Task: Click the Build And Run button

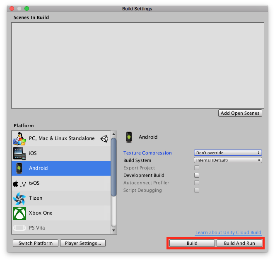Action: 239,243
